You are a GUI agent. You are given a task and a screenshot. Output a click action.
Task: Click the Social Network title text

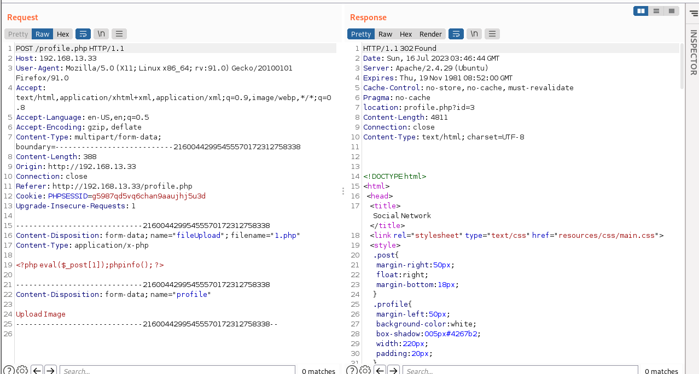click(402, 215)
